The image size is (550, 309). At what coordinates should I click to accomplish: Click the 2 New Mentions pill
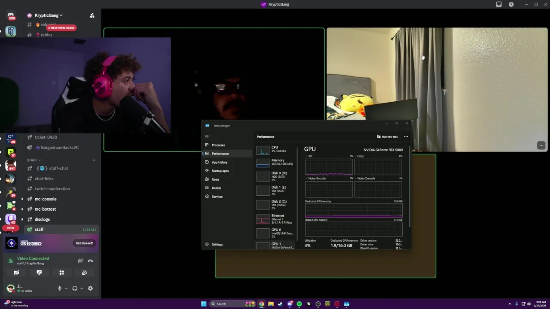(61, 28)
